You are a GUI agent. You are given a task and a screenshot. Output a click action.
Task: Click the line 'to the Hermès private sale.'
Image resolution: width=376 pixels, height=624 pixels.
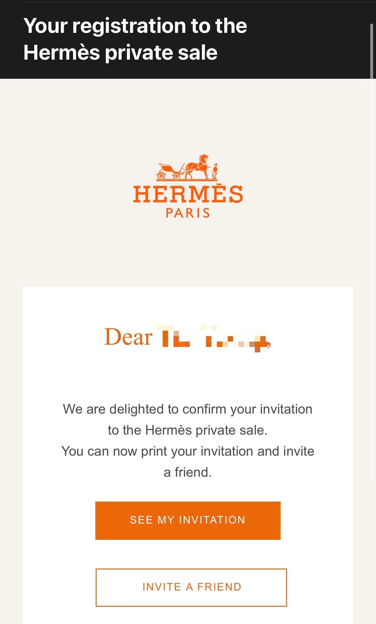click(x=188, y=430)
